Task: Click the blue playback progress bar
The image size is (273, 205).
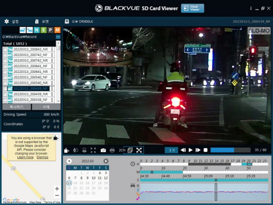Action: click(231, 150)
